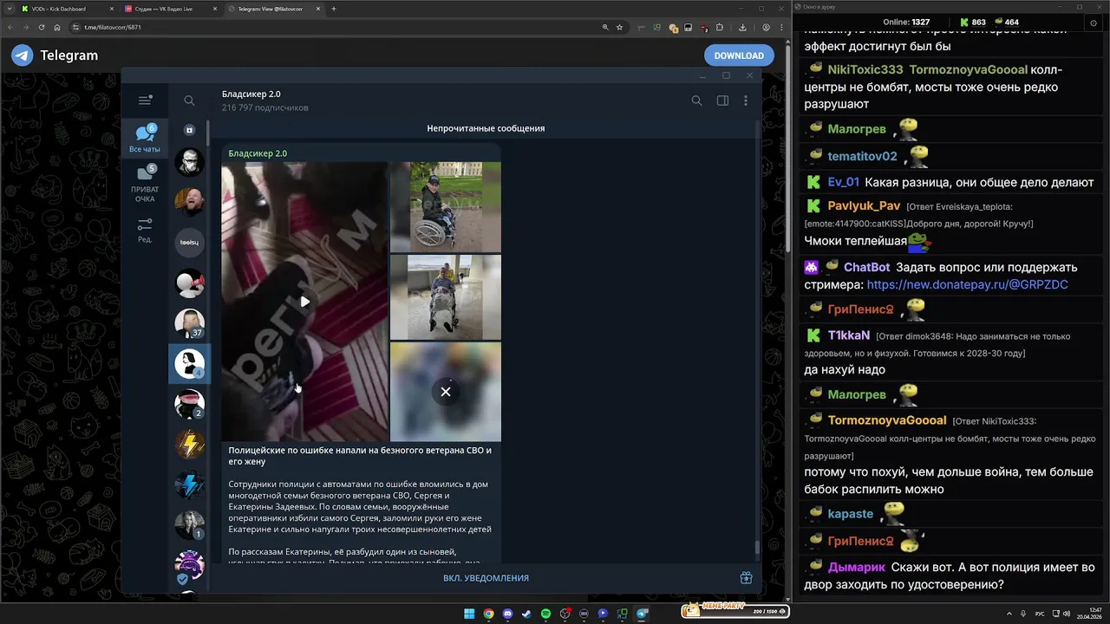Click username 'tematitov02' in stream chat
1110x624 pixels.
pos(863,156)
